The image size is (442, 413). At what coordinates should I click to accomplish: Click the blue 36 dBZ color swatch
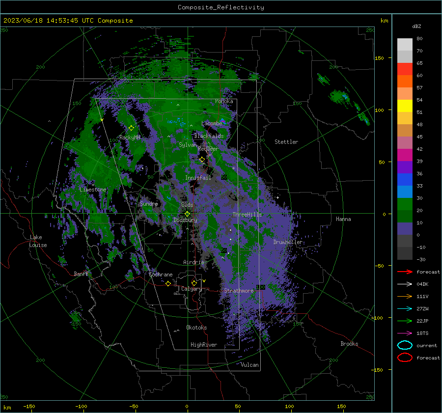[x=405, y=179]
